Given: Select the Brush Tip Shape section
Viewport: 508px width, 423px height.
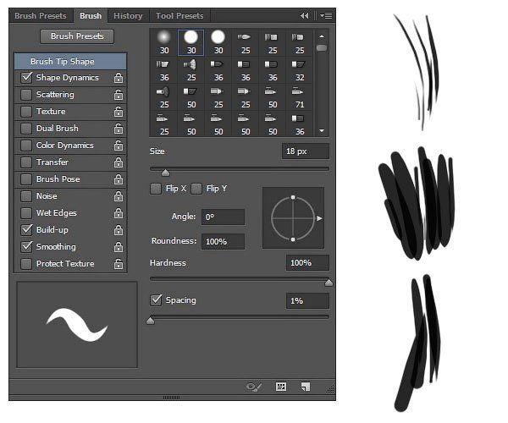Looking at the screenshot, I should [x=70, y=62].
